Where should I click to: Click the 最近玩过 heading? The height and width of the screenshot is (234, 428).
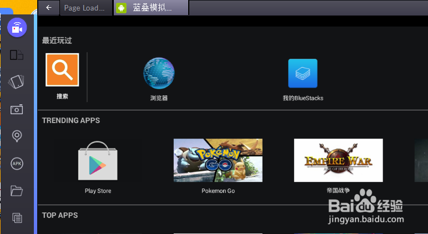(57, 40)
